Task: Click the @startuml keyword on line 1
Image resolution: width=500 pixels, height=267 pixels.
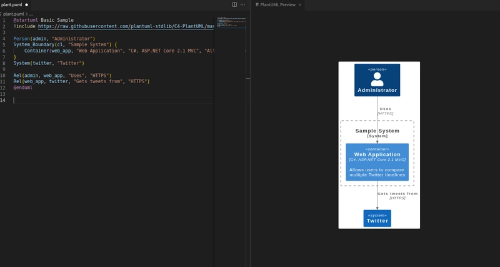Action: [26, 20]
